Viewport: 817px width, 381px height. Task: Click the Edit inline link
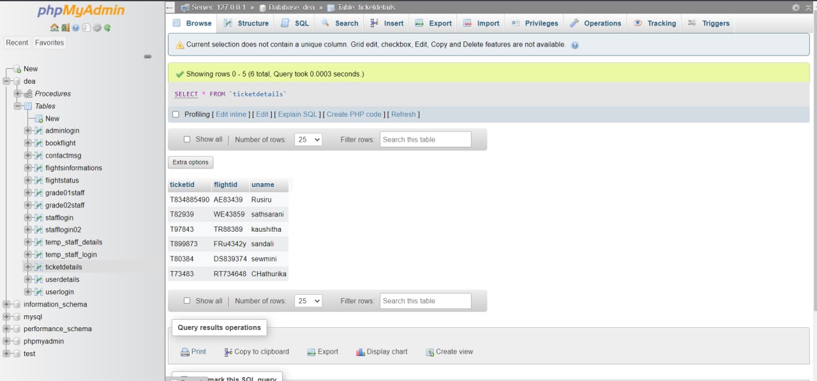[231, 114]
